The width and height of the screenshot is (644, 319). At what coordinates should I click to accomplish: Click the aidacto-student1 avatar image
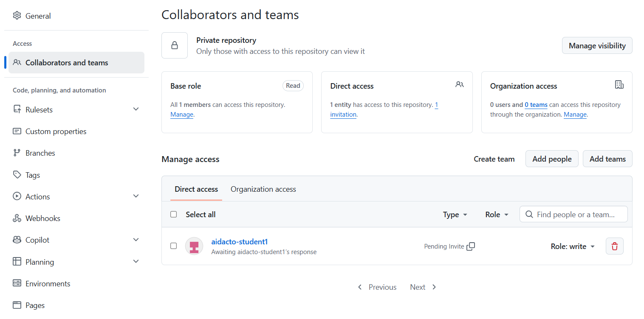pos(194,246)
